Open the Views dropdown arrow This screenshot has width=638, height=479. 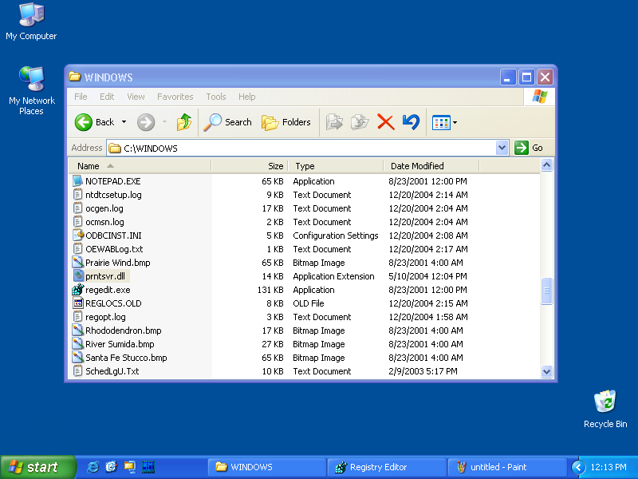click(x=455, y=122)
